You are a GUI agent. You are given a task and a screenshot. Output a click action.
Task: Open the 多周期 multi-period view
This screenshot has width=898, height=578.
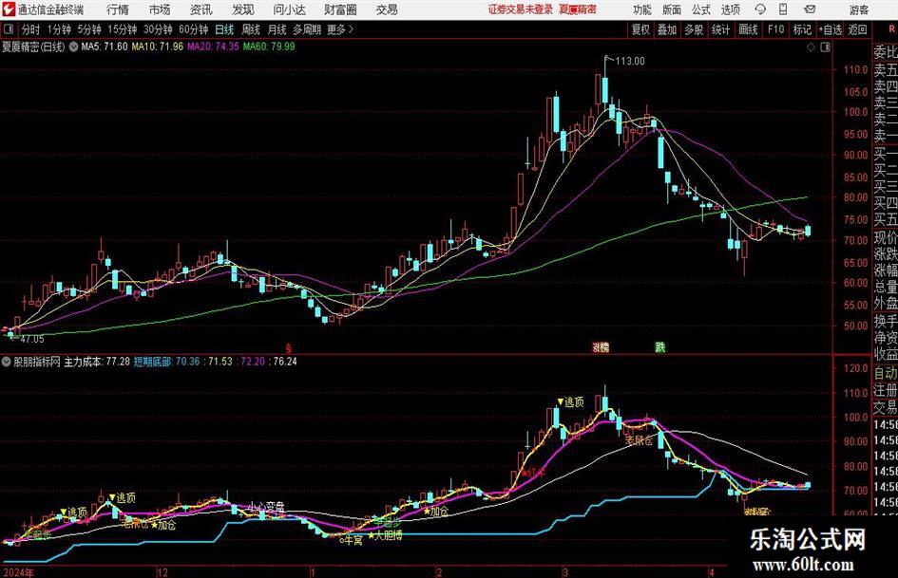coord(307,29)
